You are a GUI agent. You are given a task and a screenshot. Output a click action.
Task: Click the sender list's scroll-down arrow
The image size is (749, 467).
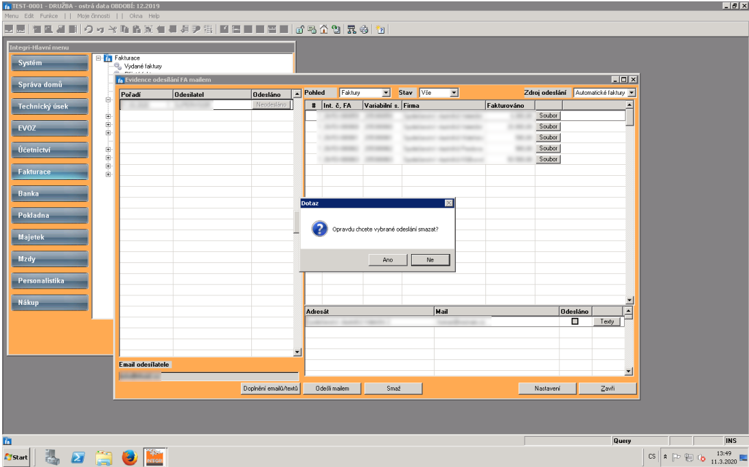(297, 352)
